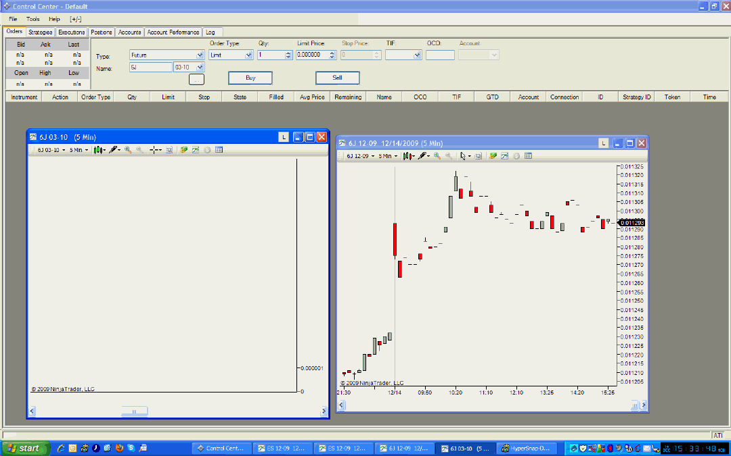Open the TIF dropdown
731x456 pixels.
417,55
